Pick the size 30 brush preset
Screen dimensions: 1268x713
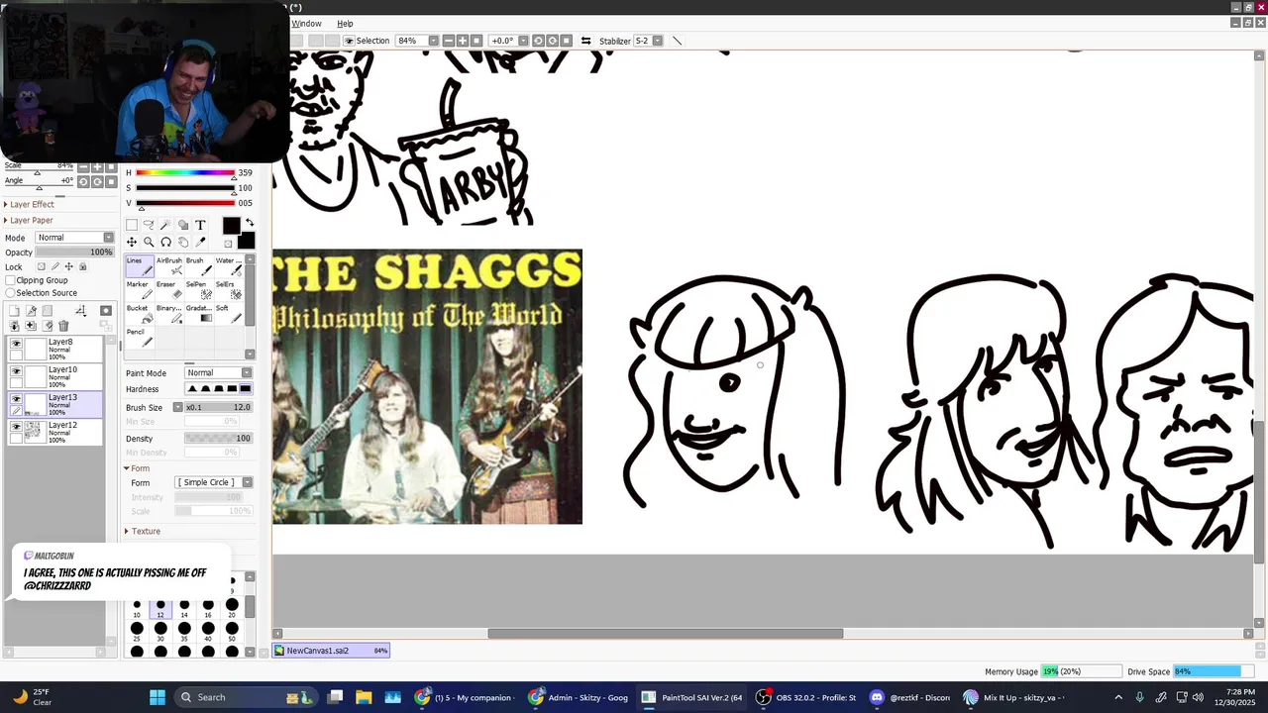coord(160,632)
